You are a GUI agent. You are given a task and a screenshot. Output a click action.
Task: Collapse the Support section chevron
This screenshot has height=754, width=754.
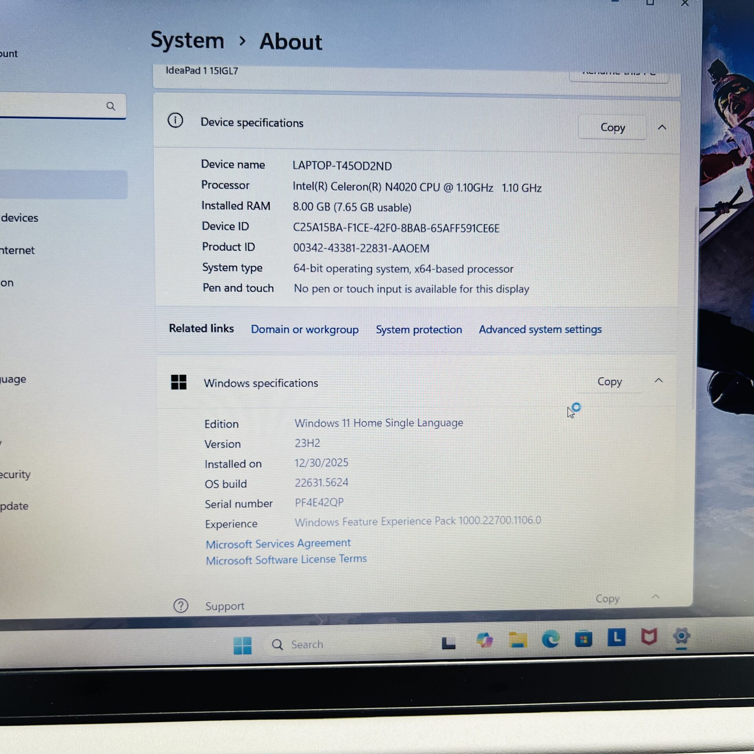(655, 597)
